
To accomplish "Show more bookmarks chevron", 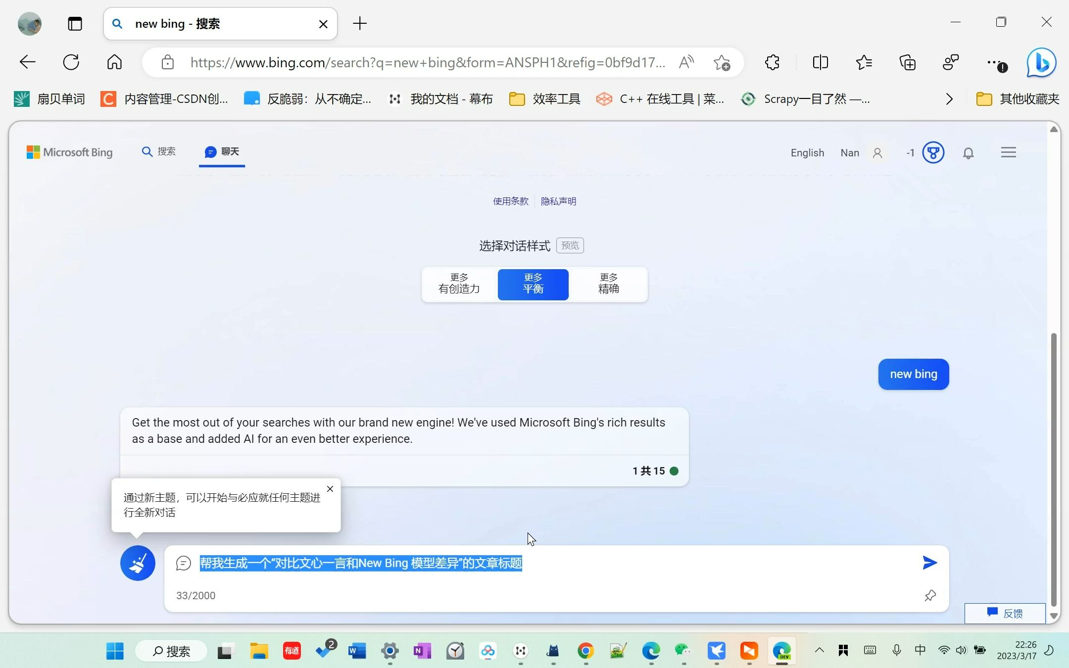I will 949,99.
